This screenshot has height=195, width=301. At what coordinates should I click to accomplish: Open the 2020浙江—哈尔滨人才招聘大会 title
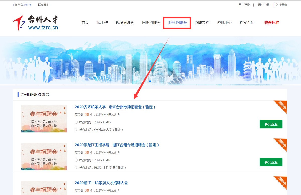click(101, 183)
